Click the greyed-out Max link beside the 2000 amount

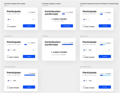(x=33, y=81)
